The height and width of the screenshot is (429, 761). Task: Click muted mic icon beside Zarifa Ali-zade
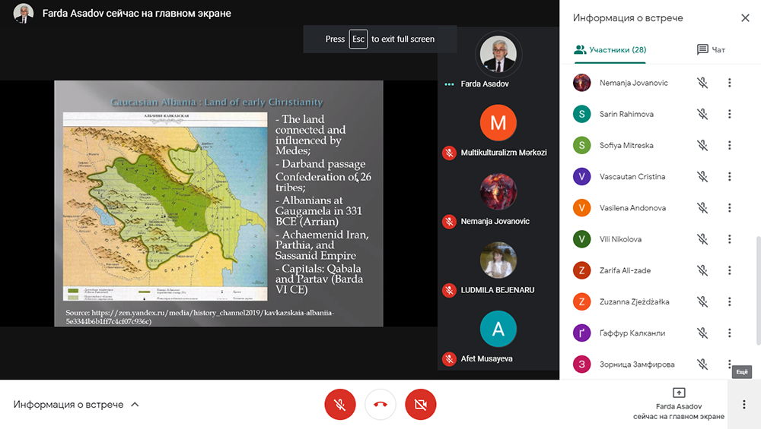(x=702, y=270)
